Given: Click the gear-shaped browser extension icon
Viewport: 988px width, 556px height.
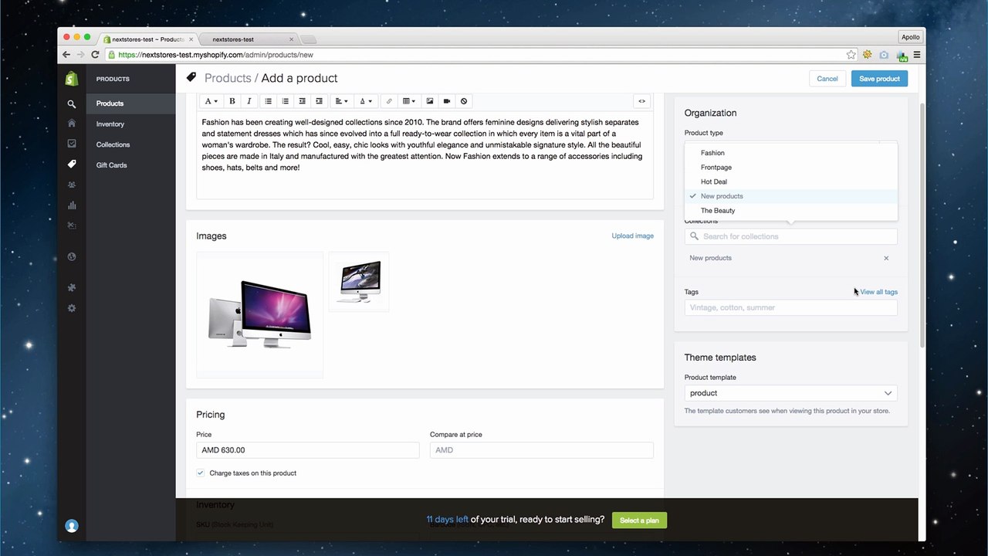Looking at the screenshot, I should point(868,55).
